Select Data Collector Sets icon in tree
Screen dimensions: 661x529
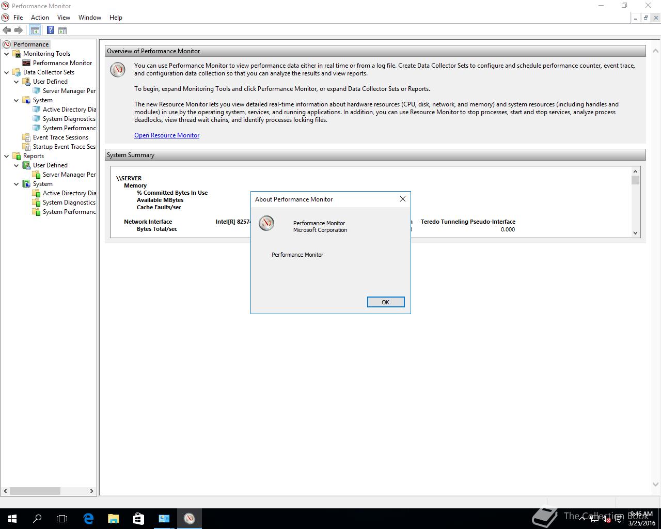click(17, 72)
